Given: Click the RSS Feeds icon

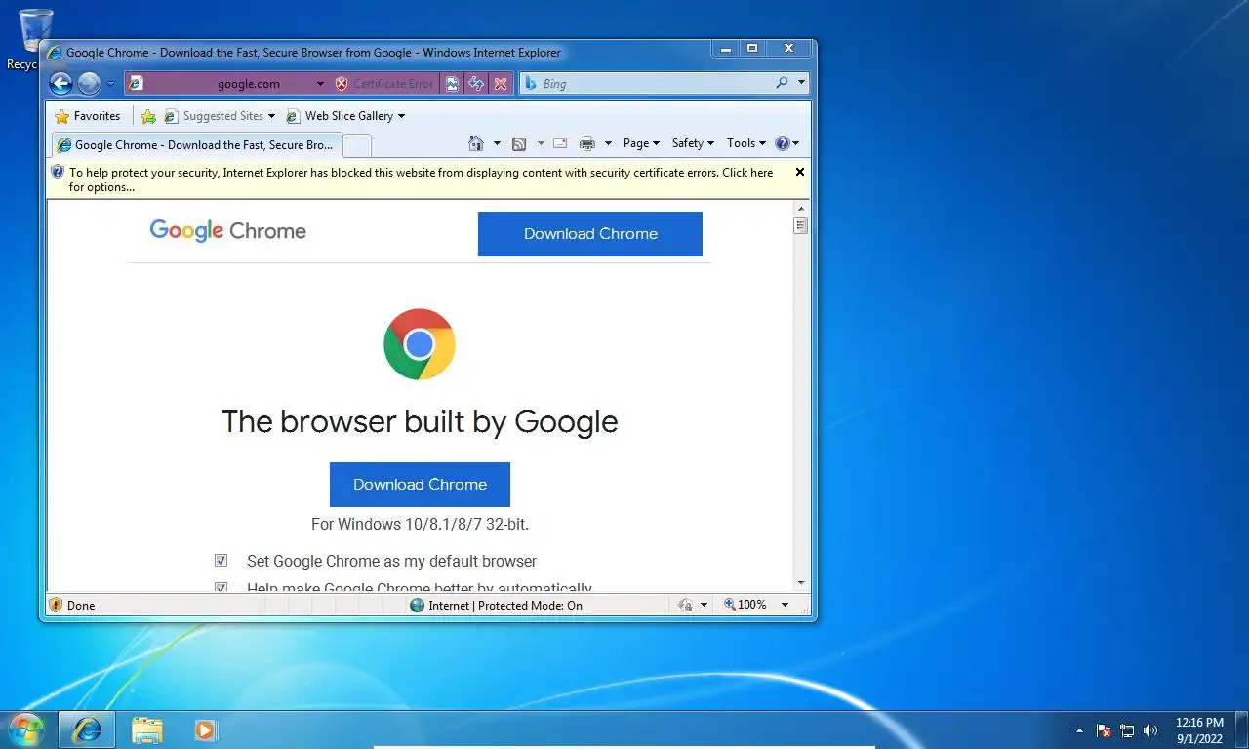Looking at the screenshot, I should (x=519, y=143).
